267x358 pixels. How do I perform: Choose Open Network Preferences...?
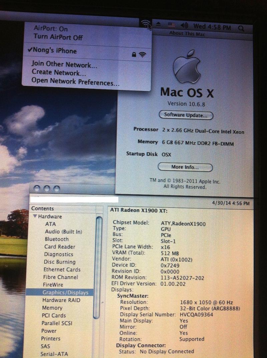(x=75, y=81)
